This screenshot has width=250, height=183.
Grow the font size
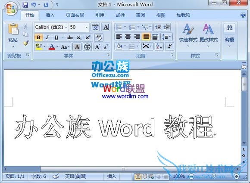tap(97, 47)
